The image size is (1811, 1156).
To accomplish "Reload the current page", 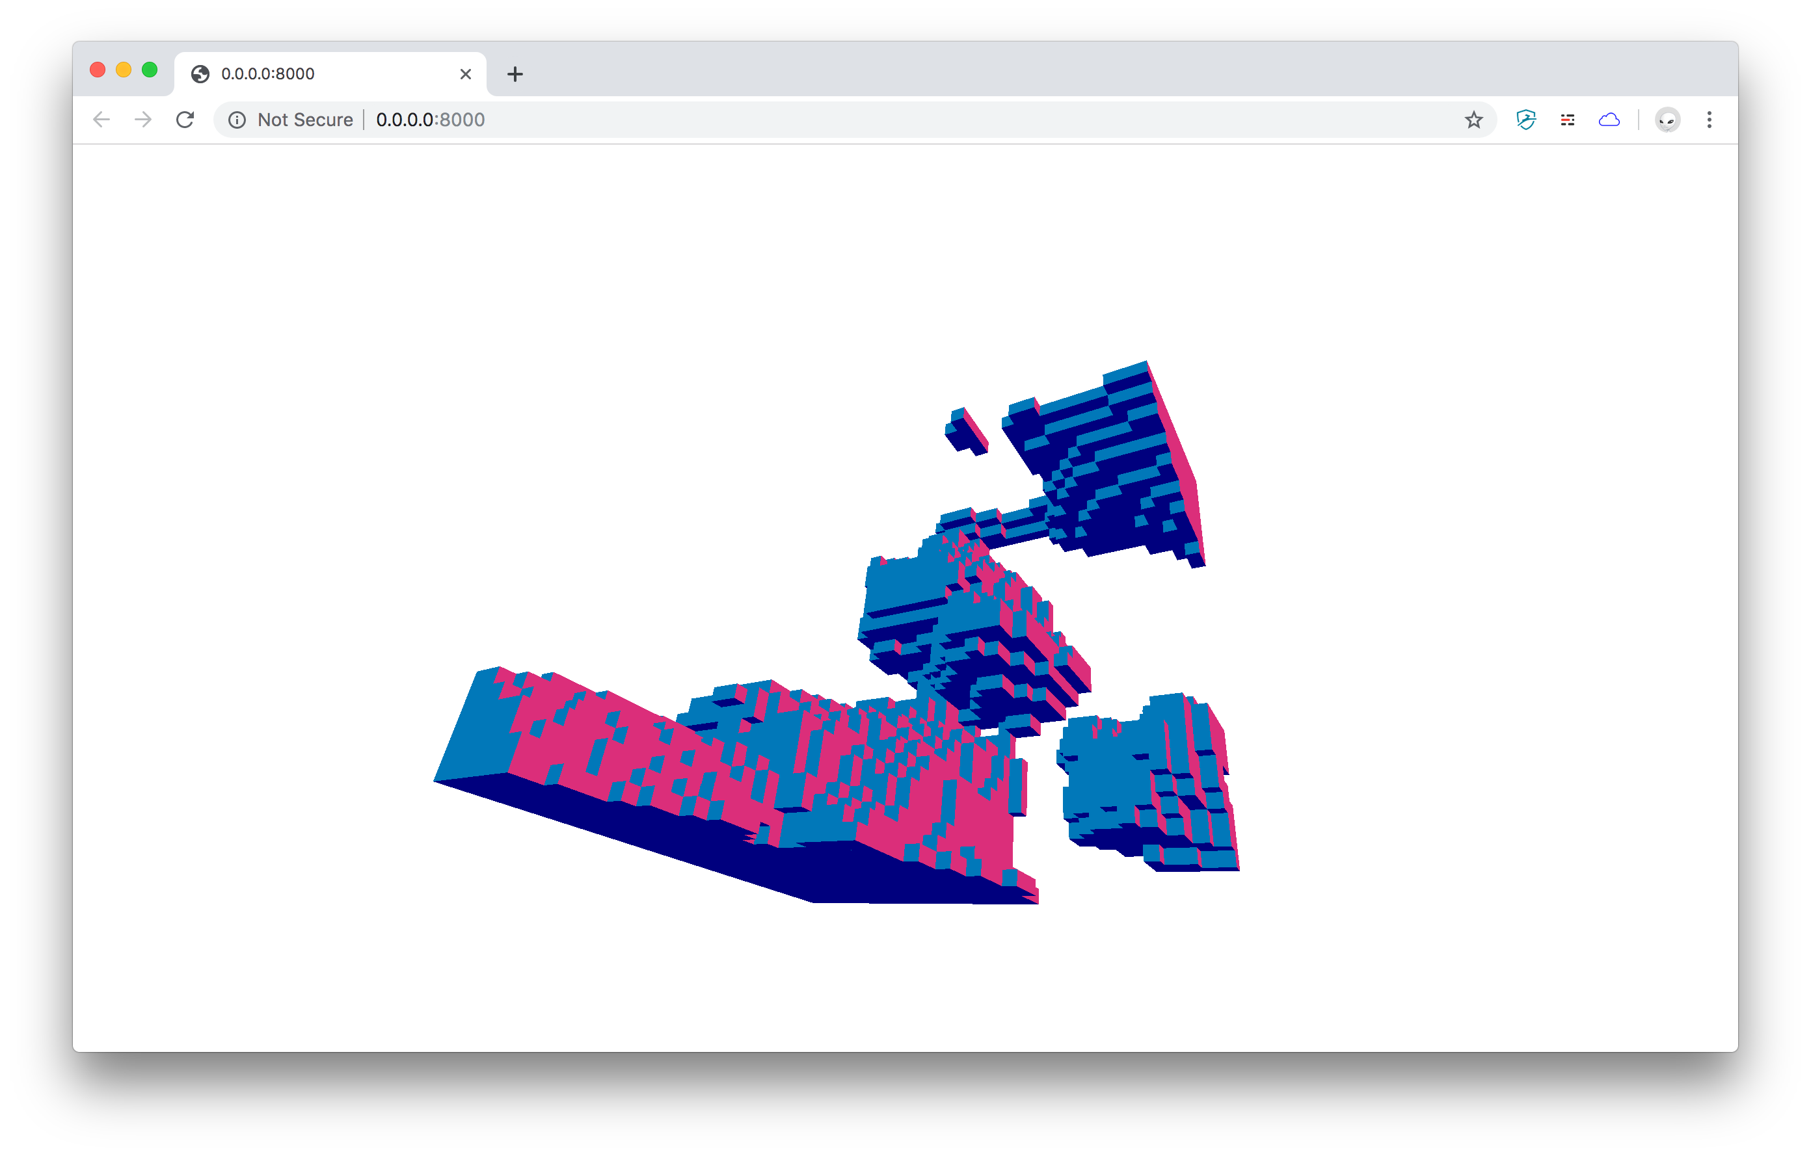I will (185, 120).
